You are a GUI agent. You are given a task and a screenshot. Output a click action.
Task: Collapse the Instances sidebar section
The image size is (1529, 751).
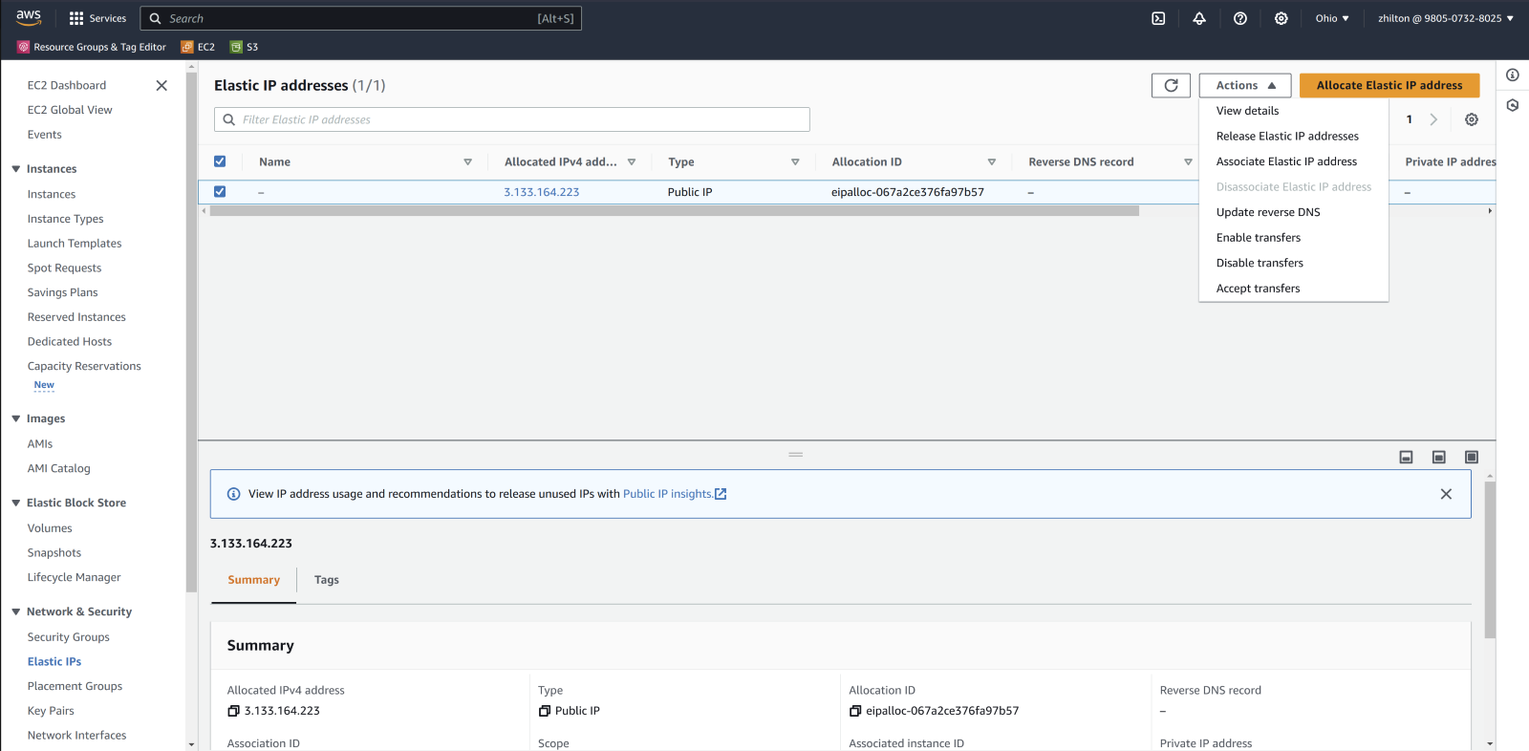tap(16, 169)
